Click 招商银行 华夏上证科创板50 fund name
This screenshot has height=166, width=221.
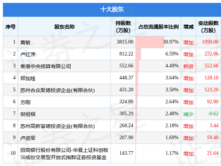(x=64, y=153)
